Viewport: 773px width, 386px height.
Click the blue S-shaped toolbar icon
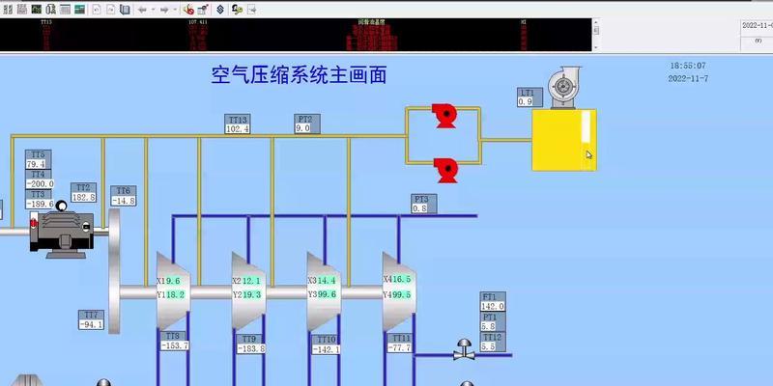pyautogui.click(x=220, y=10)
